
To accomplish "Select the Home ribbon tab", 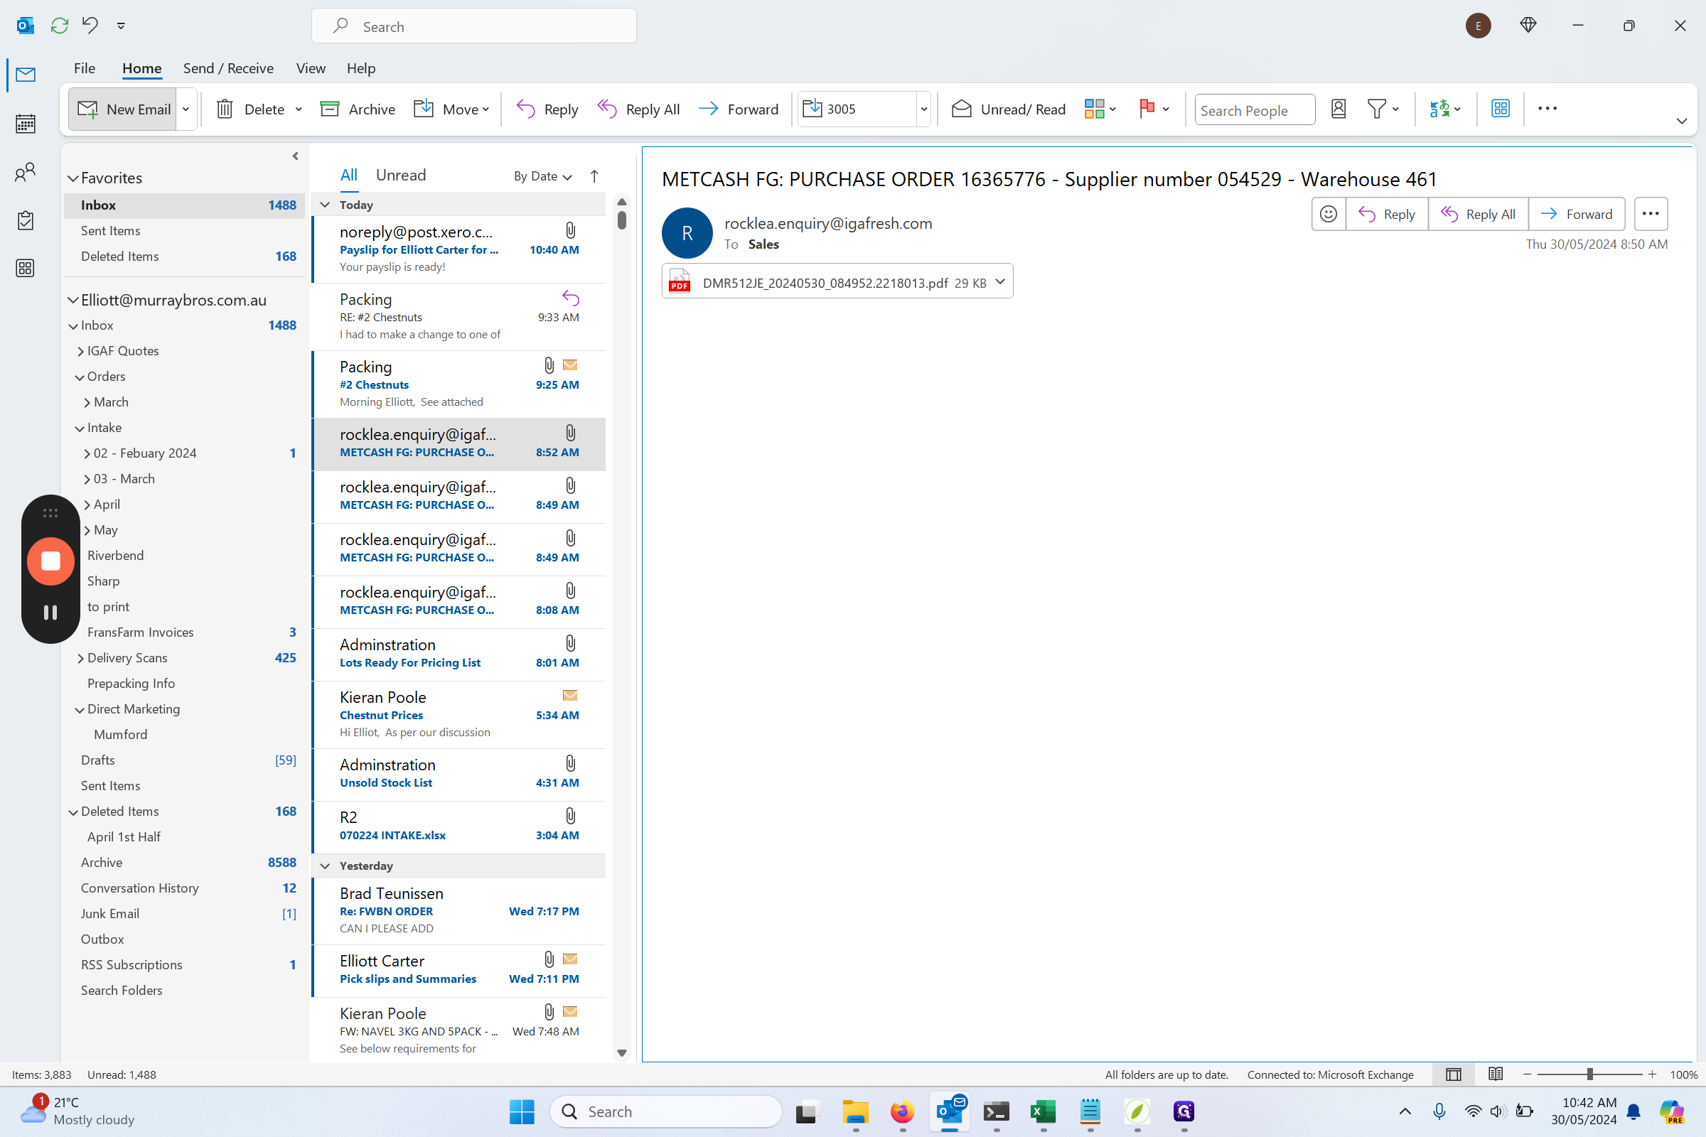I will [141, 68].
